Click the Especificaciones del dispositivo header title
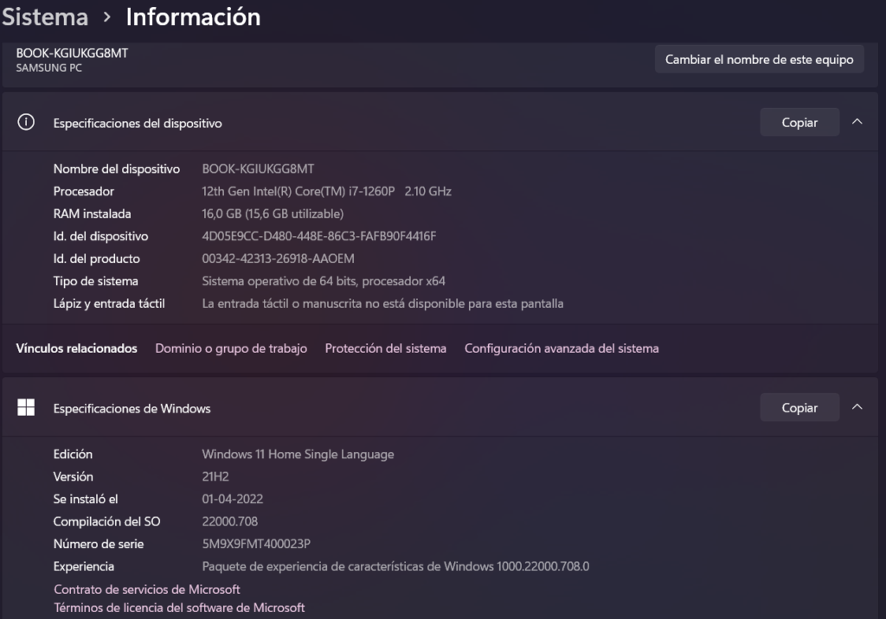Viewport: 886px width, 619px height. [x=138, y=124]
